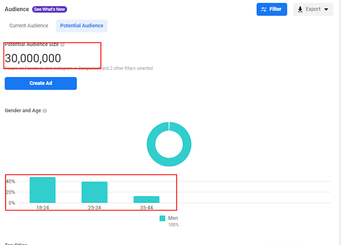The width and height of the screenshot is (341, 245).
Task: Click the See What's New badge
Action: tap(50, 9)
